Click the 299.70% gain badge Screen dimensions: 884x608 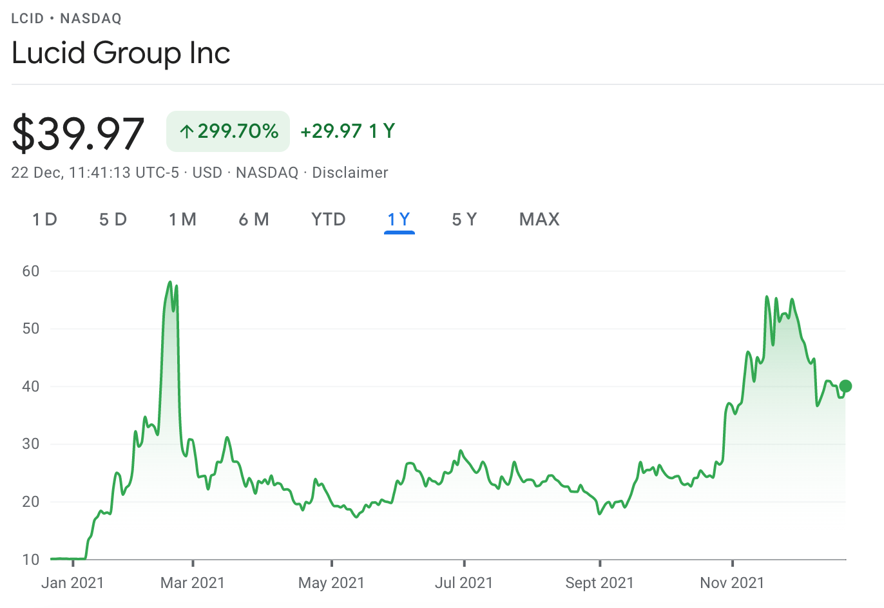tap(228, 131)
